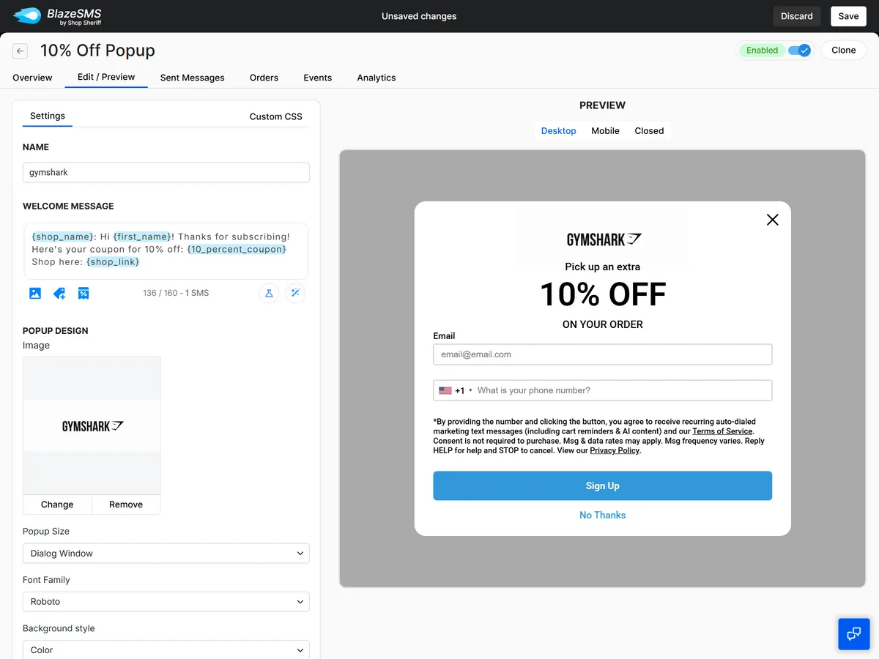
Task: Click the BlazeSMS logo in header
Action: 57,16
